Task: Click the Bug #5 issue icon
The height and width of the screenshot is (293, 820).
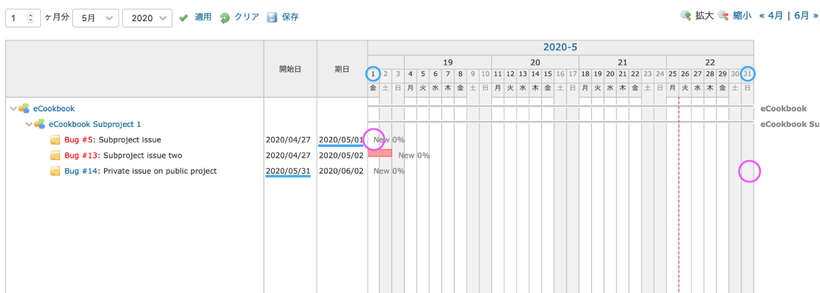Action: [x=55, y=140]
